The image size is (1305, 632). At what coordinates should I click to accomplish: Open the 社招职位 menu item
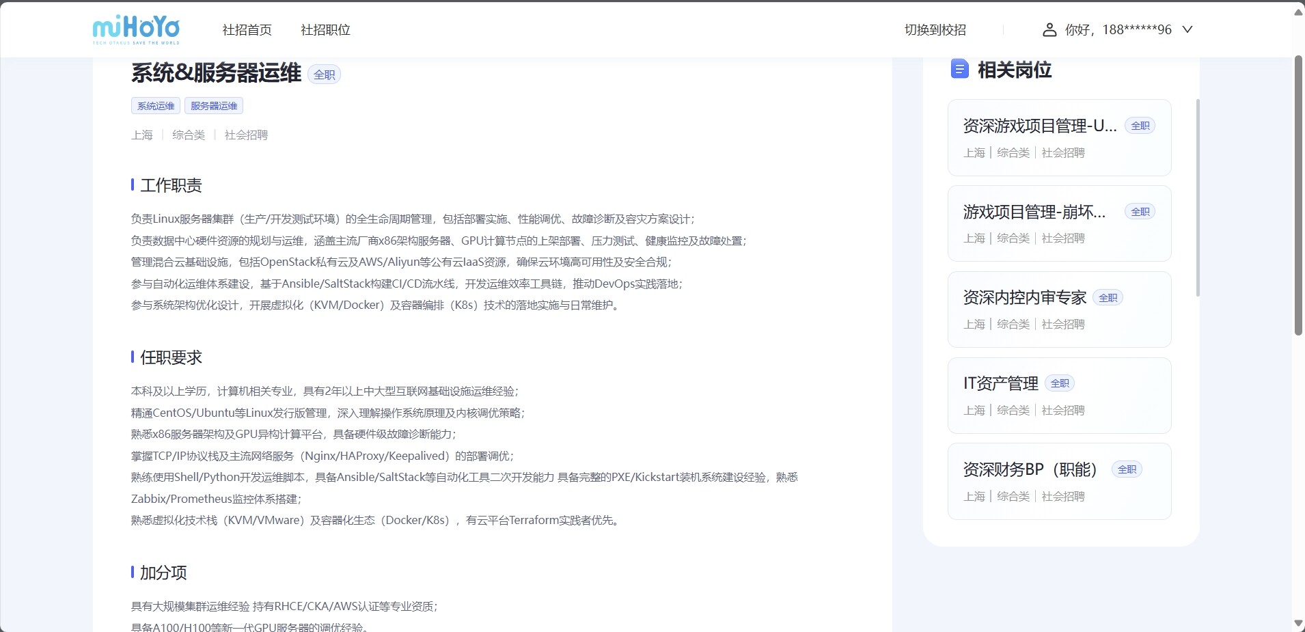(325, 30)
